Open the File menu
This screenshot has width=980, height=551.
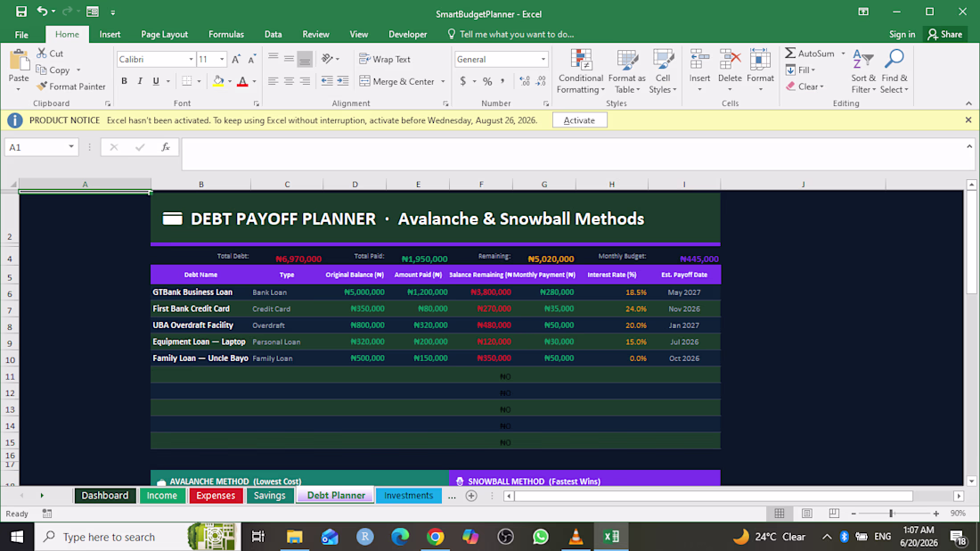tap(21, 35)
